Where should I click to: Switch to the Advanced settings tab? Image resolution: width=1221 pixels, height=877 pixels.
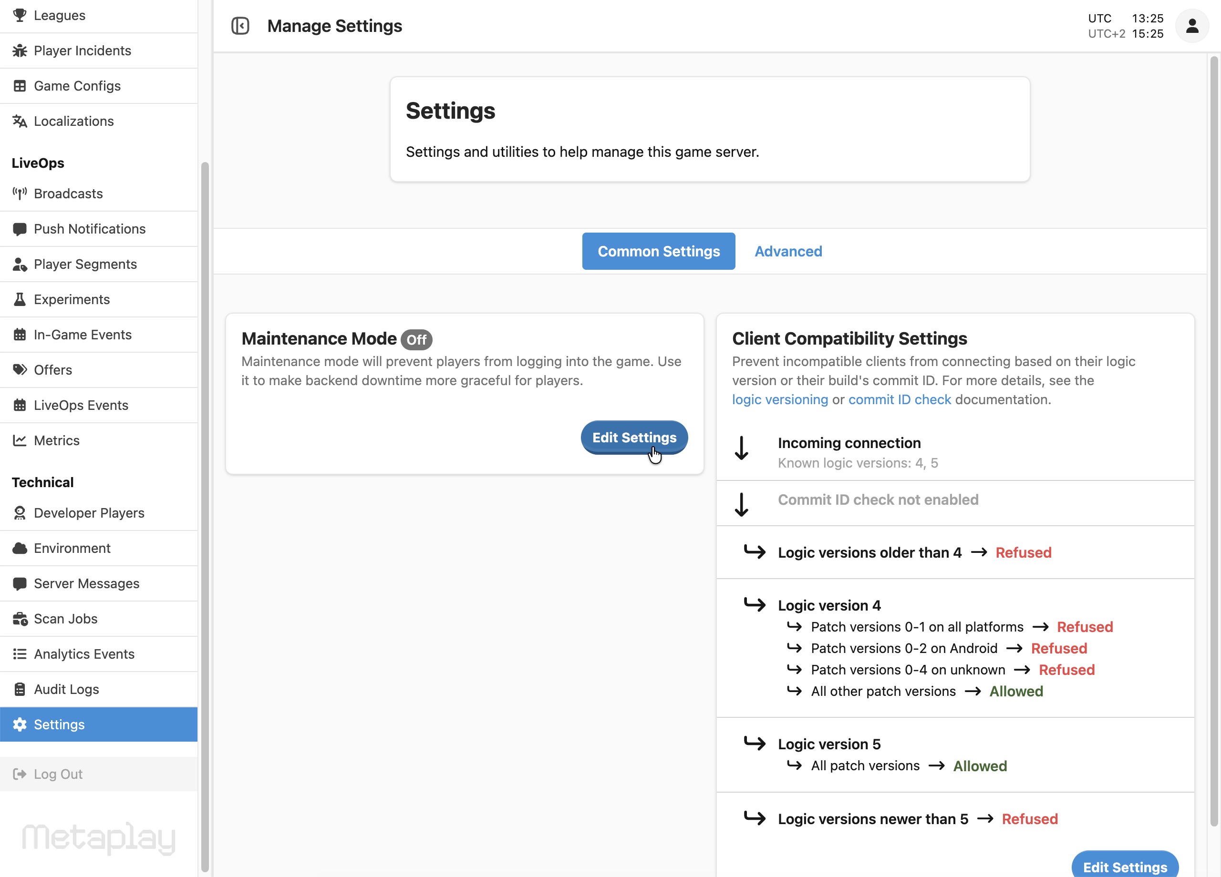788,251
